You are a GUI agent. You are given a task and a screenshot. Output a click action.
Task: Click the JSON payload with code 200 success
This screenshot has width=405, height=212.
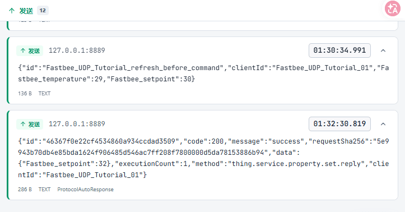click(x=203, y=158)
